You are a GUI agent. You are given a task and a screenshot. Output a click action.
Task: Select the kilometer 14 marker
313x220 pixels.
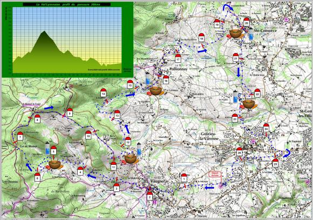pyautogui.click(x=103, y=92)
